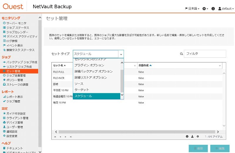The height and width of the screenshot is (153, 235).
Task: Open the default user menu
Action: (x=226, y=9)
